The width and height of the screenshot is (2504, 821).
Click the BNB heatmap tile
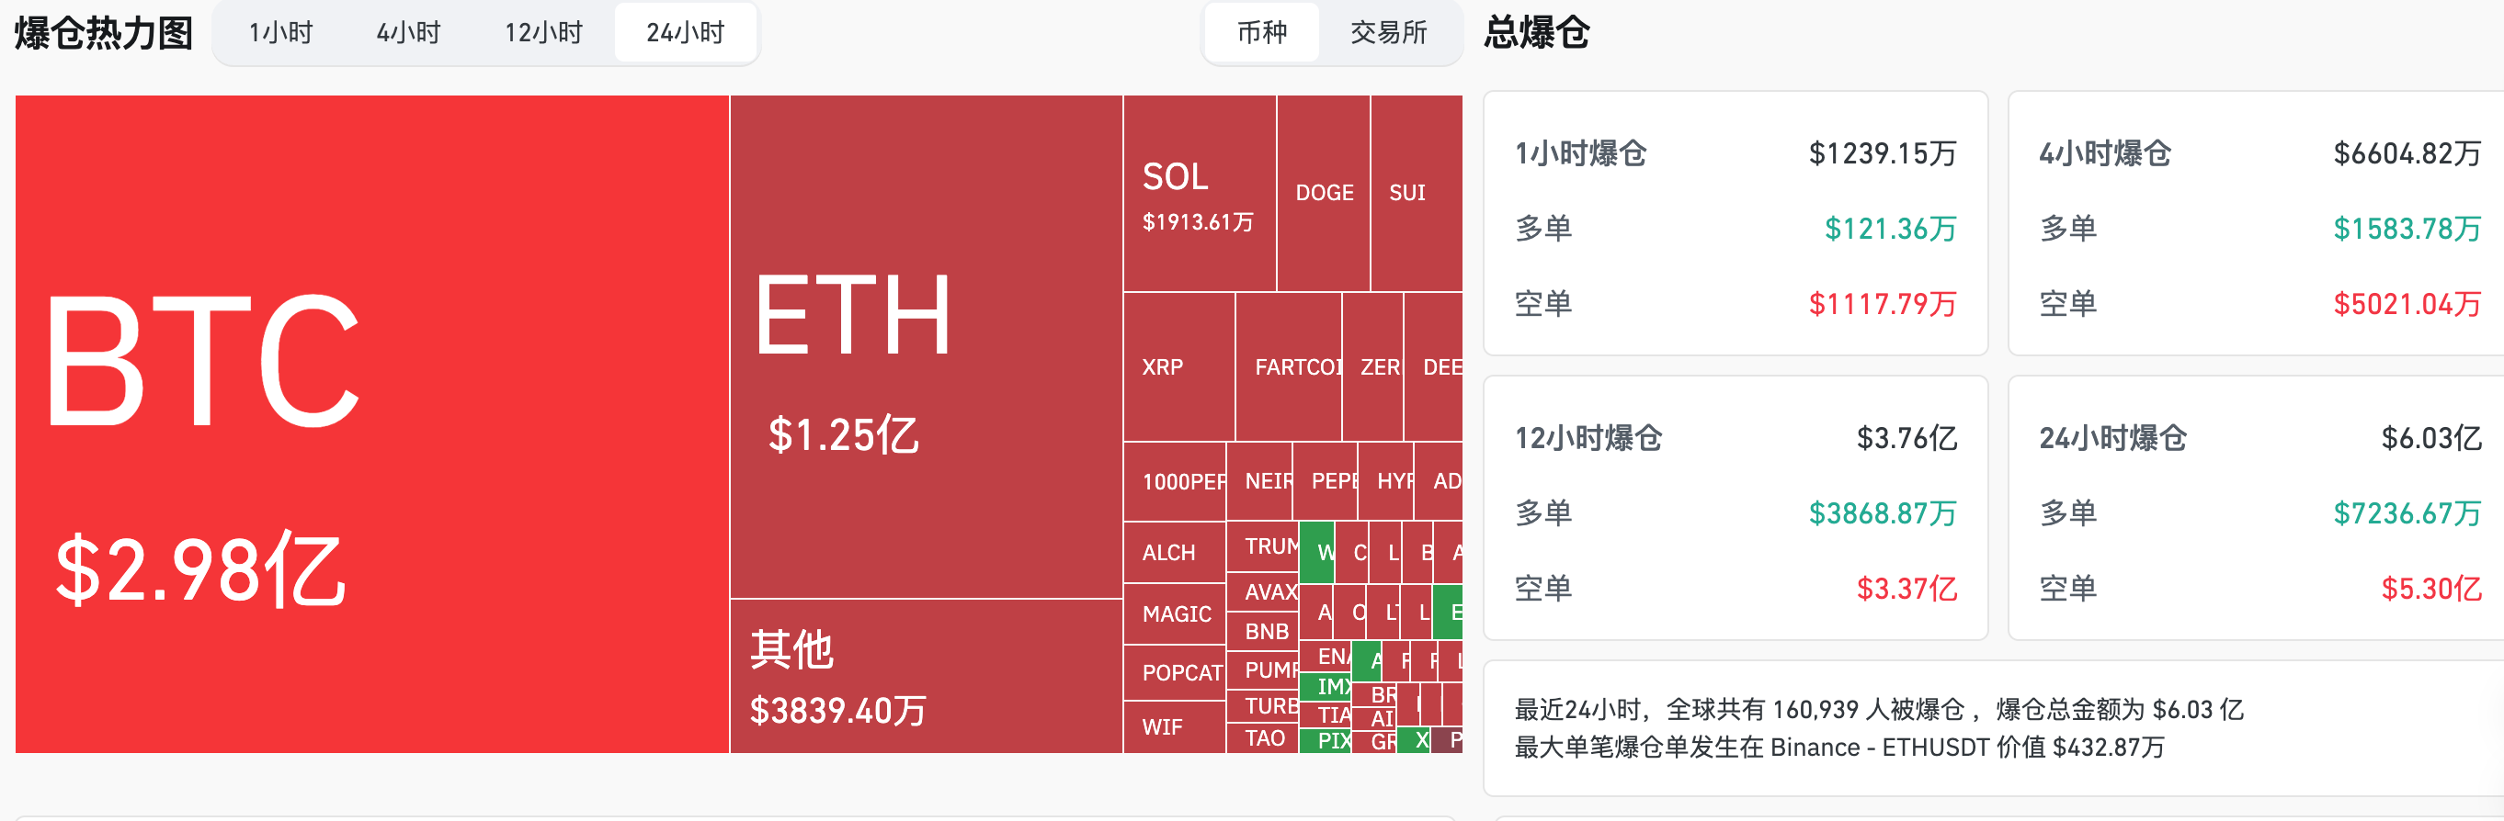click(x=1264, y=632)
